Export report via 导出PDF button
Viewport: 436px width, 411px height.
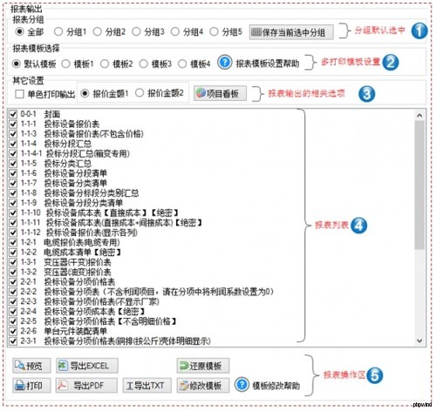(86, 386)
